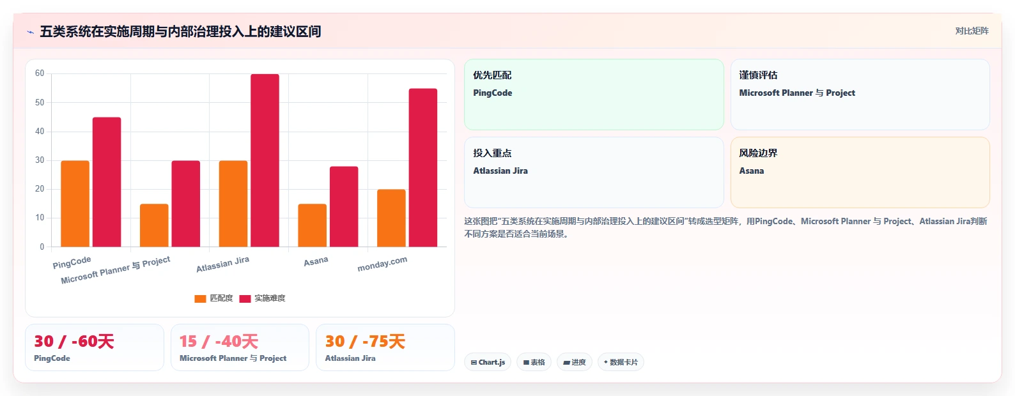Screen dimensions: 1015x396
Task: Click Asana orange 匹配度 bar
Action: [312, 225]
